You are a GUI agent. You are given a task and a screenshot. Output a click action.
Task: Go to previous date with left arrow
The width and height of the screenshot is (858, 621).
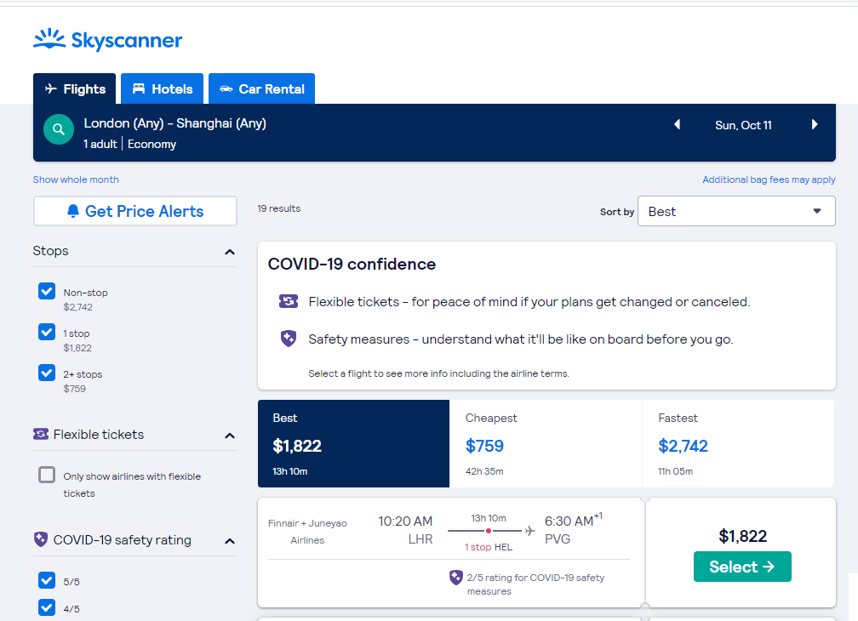coord(677,125)
